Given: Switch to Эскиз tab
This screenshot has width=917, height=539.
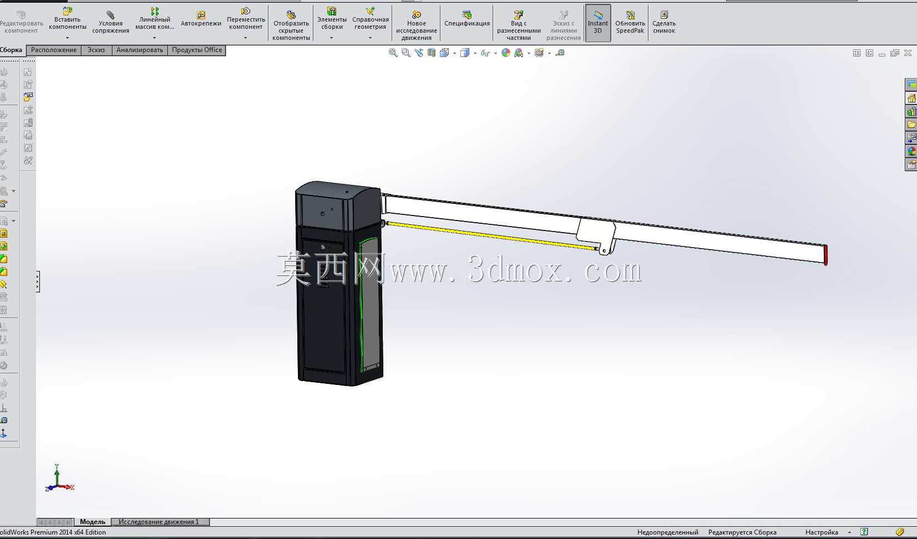Looking at the screenshot, I should [x=96, y=50].
